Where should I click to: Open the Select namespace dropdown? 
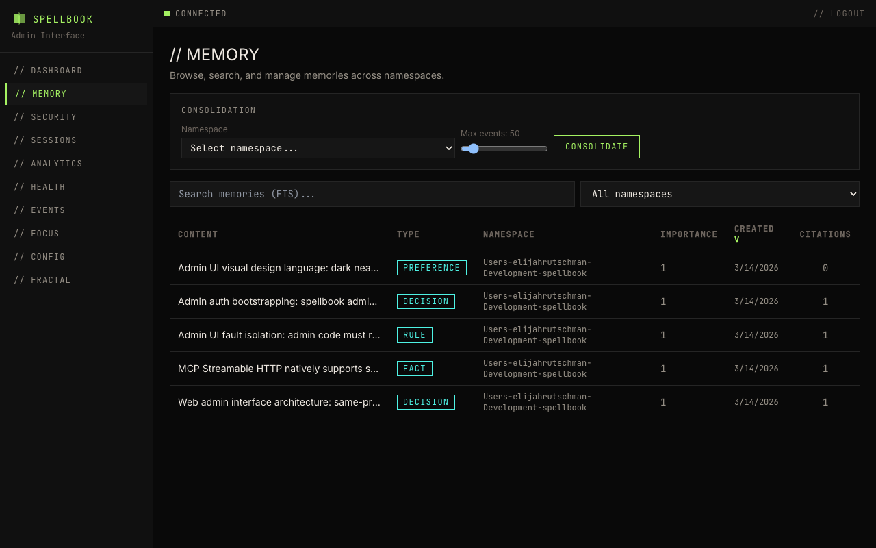coord(318,148)
